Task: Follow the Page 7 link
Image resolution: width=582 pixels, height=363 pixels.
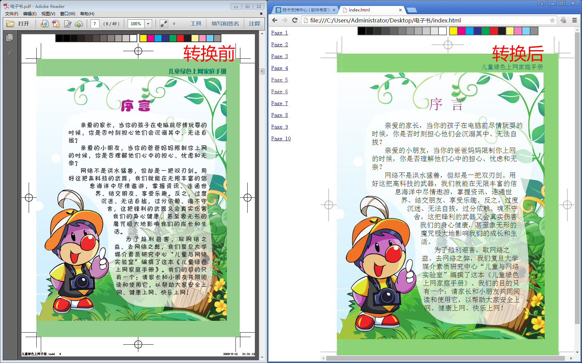Action: coord(279,103)
